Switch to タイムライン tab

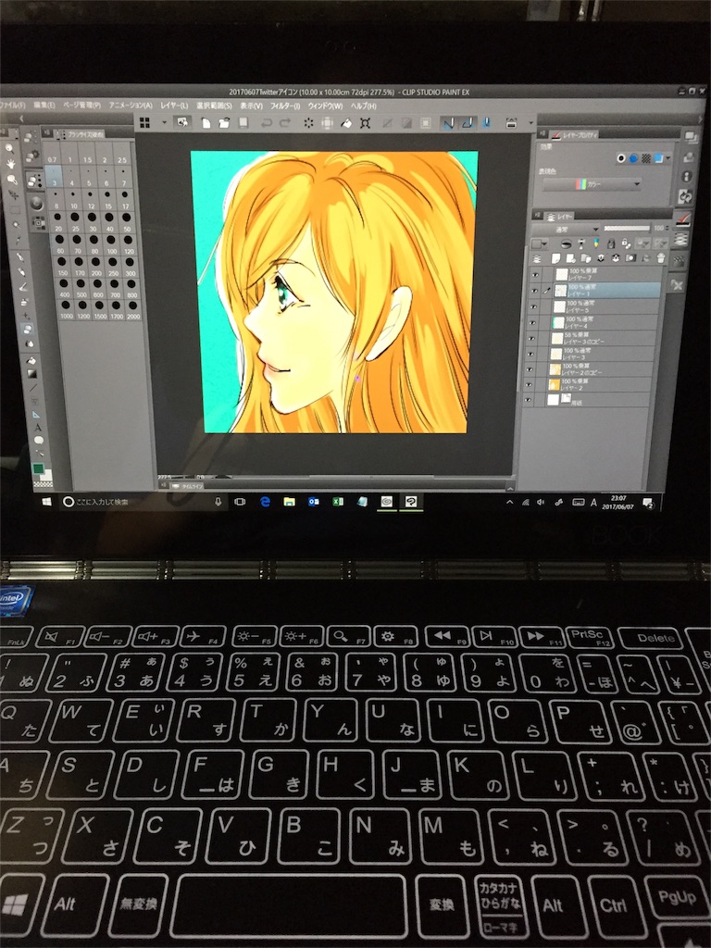click(x=189, y=485)
